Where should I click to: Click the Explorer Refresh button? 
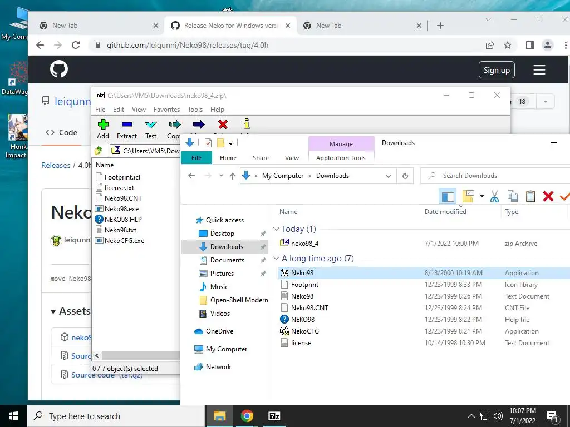coord(405,176)
